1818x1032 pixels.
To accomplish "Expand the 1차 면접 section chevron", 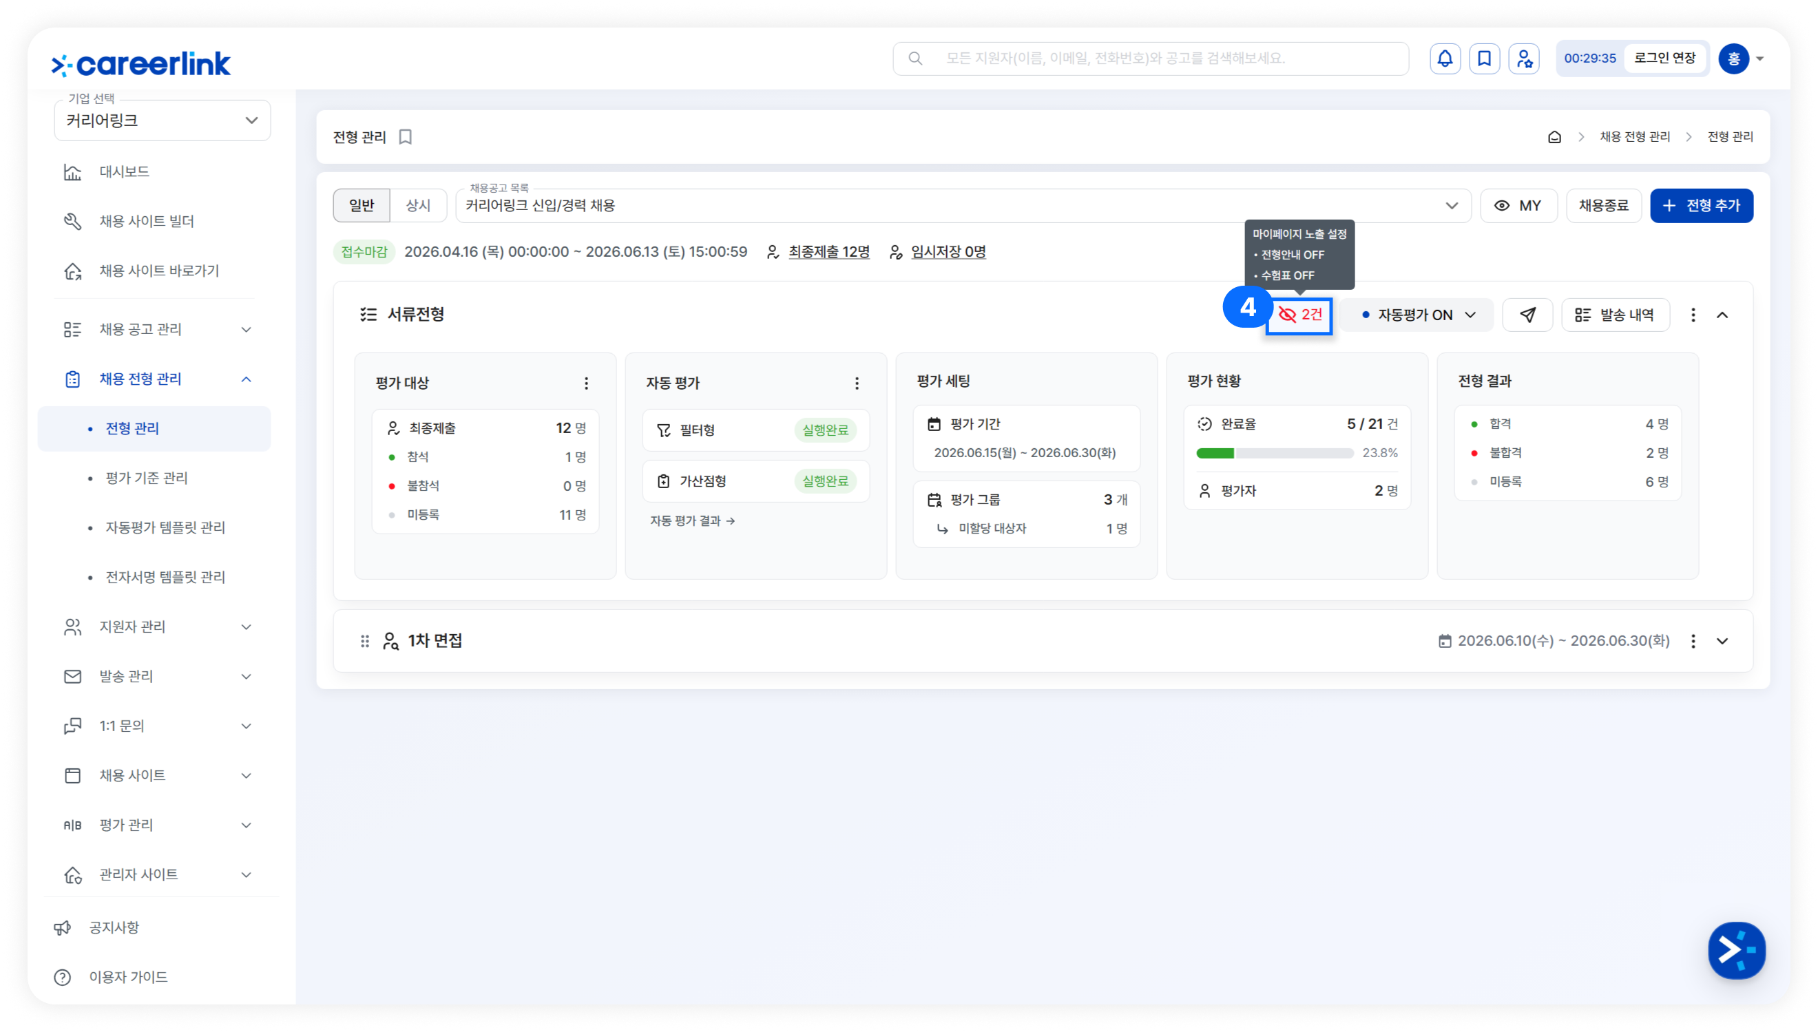I will pos(1722,641).
